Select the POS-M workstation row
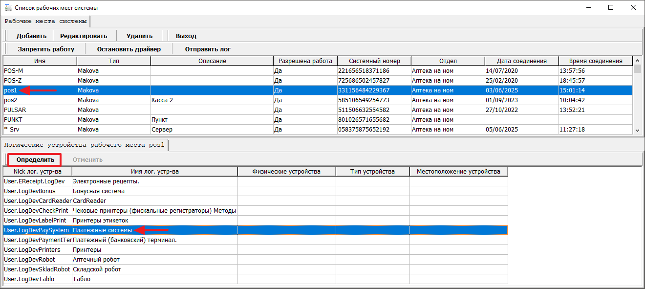 click(318, 71)
